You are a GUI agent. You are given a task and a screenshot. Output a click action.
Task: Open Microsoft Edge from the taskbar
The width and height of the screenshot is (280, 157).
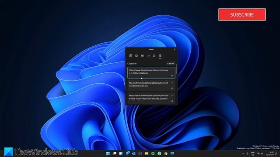pos(172,154)
